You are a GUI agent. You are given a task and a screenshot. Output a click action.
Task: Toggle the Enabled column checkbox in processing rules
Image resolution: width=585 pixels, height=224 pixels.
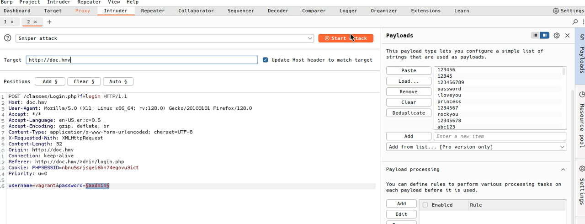pos(425,205)
